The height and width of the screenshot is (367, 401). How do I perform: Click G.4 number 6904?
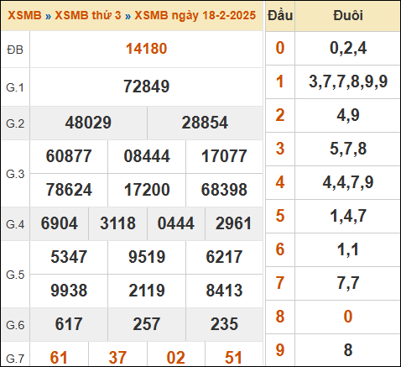pos(59,223)
